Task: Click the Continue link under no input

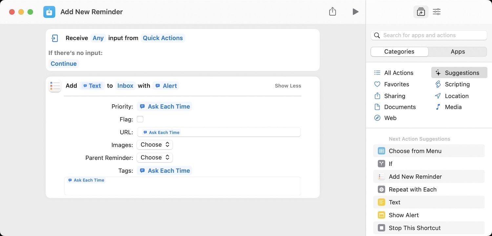Action: point(63,63)
